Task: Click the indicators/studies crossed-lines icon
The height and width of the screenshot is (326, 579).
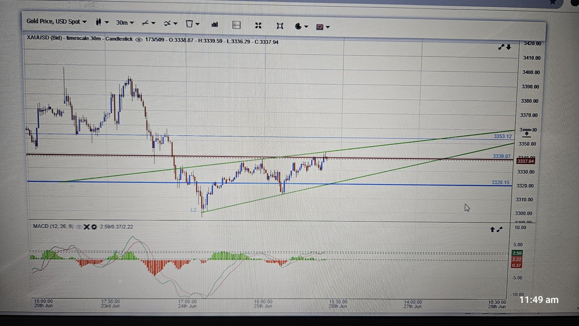Action: [167, 24]
